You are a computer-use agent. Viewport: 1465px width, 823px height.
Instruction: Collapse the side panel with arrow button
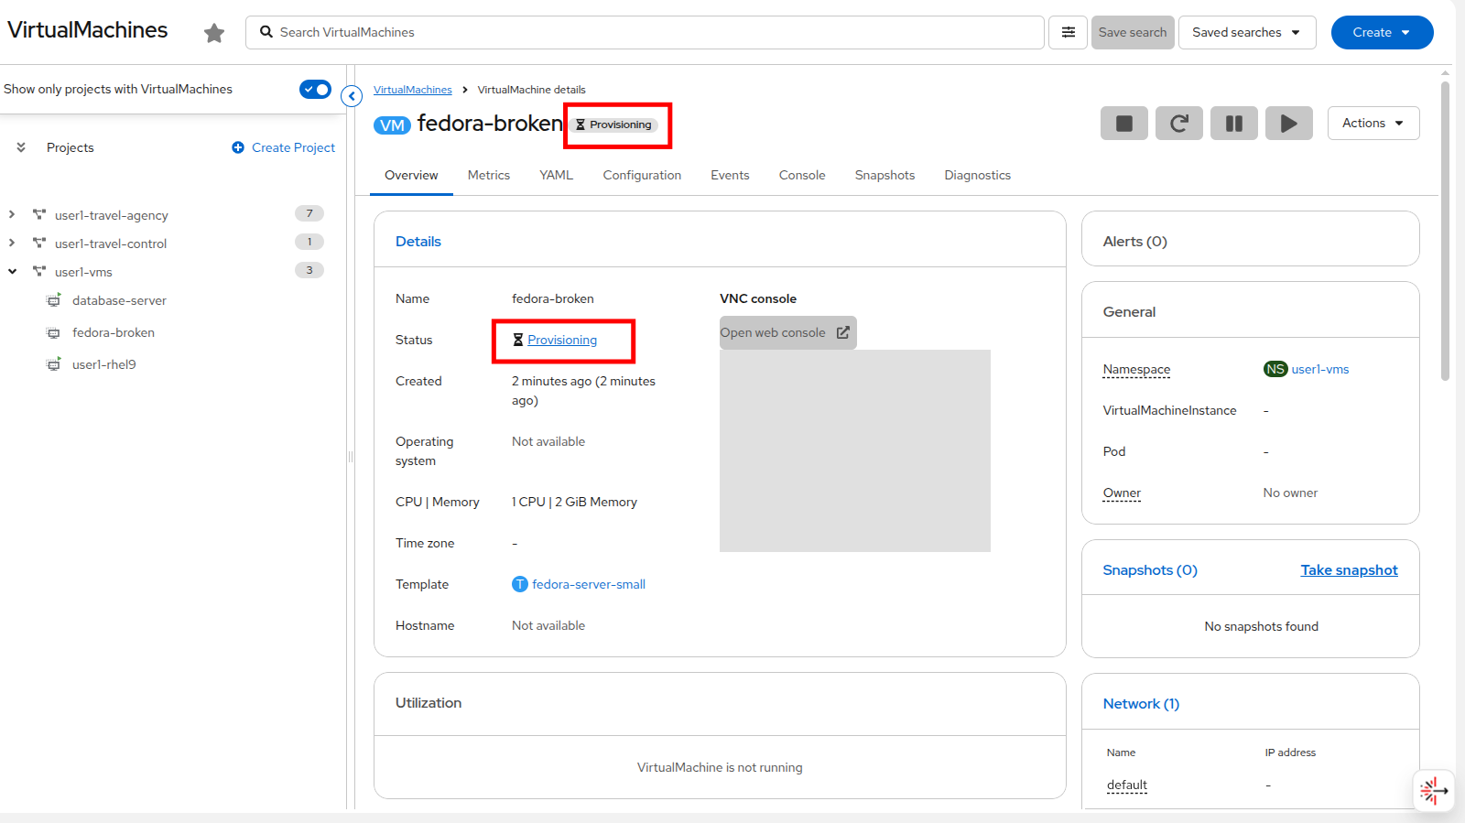(352, 95)
